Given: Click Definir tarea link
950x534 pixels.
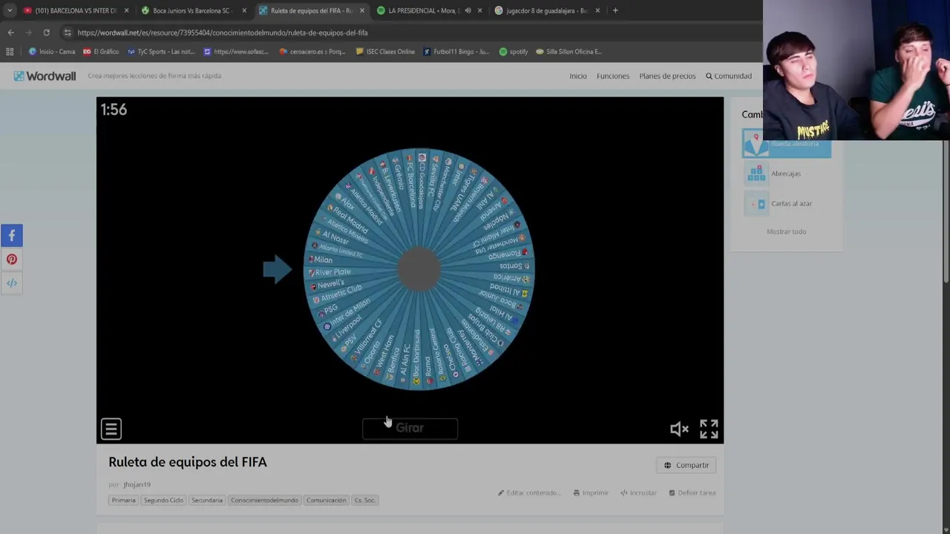Looking at the screenshot, I should tap(692, 492).
